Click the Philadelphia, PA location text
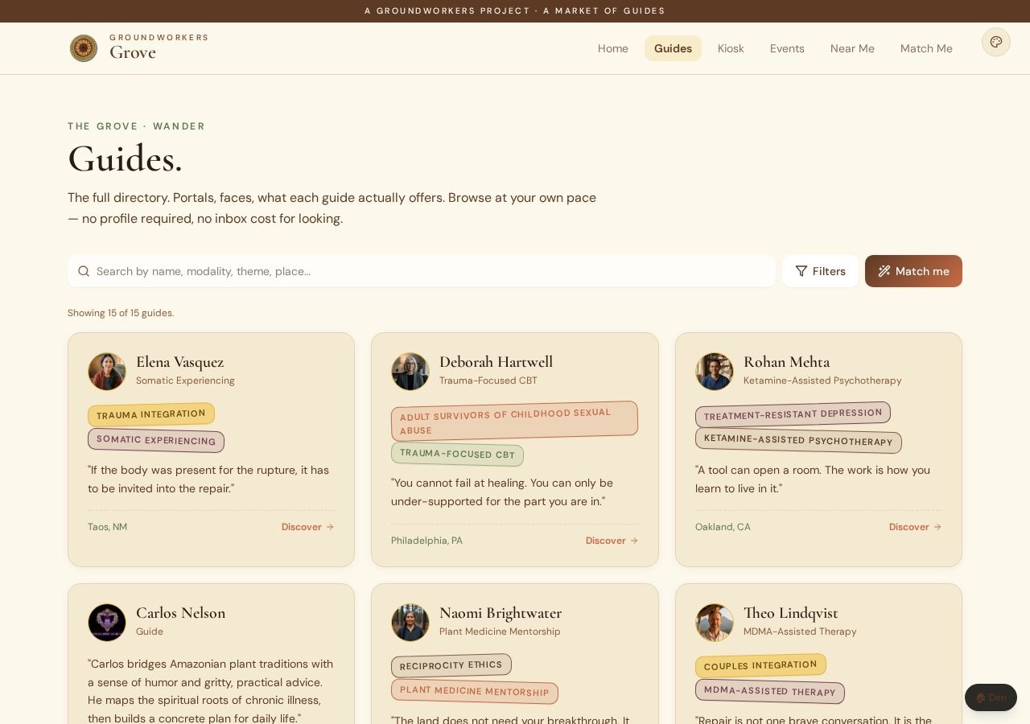This screenshot has width=1030, height=724. click(x=426, y=541)
